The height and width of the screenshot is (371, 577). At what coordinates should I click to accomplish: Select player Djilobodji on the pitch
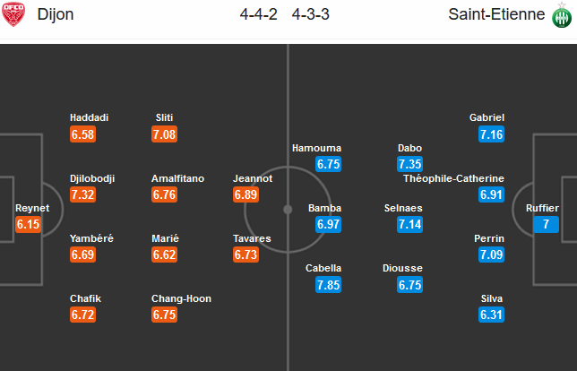point(92,178)
